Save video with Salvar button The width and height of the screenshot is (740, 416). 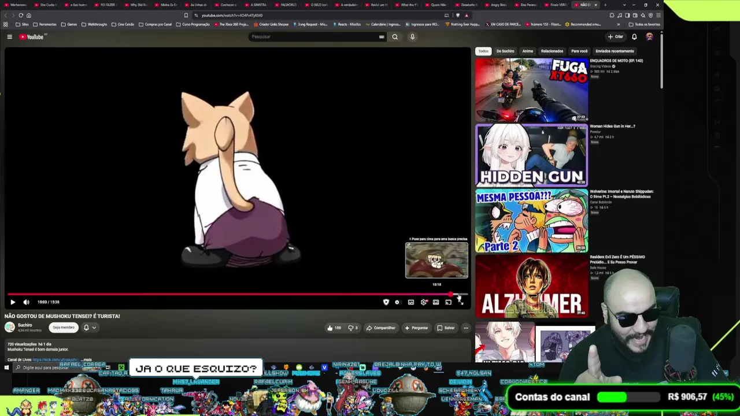[446, 328]
